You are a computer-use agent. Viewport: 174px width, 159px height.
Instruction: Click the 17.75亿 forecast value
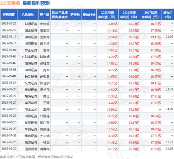(x=156, y=57)
